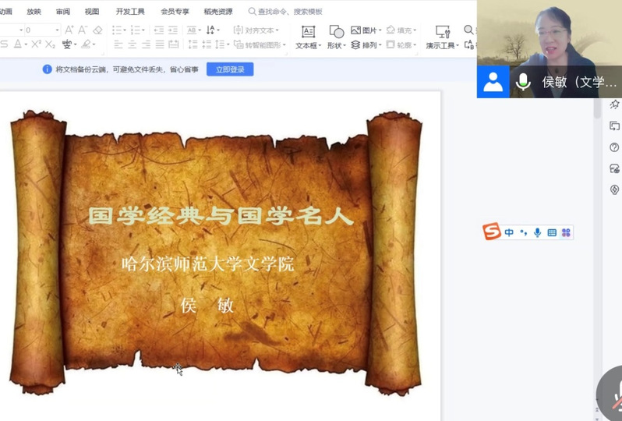Click the increase indent icon
The image size is (622, 421).
[x=171, y=30]
